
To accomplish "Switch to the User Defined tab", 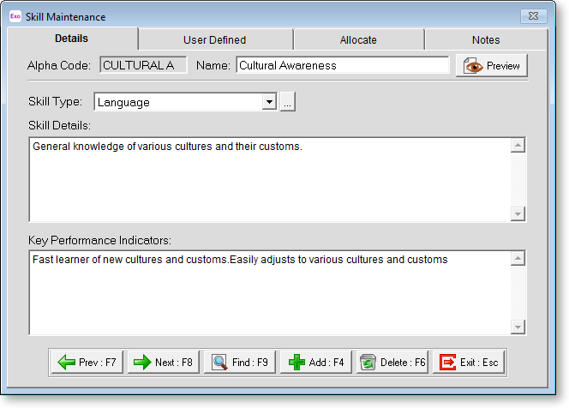I will (214, 39).
